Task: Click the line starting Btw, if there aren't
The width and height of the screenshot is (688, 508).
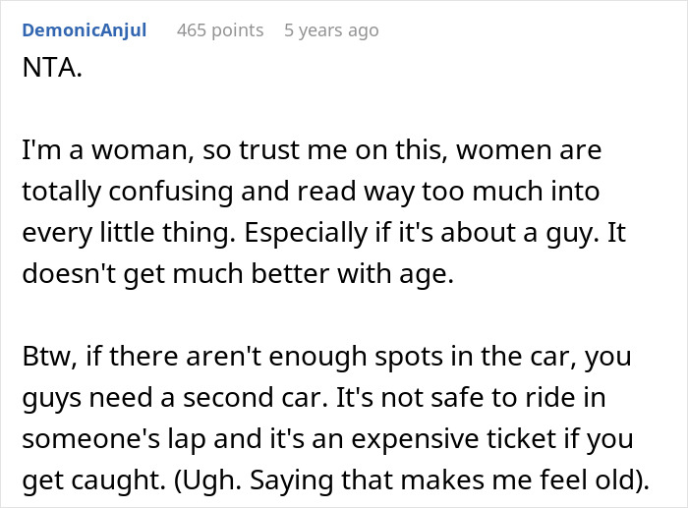Action: [x=327, y=357]
